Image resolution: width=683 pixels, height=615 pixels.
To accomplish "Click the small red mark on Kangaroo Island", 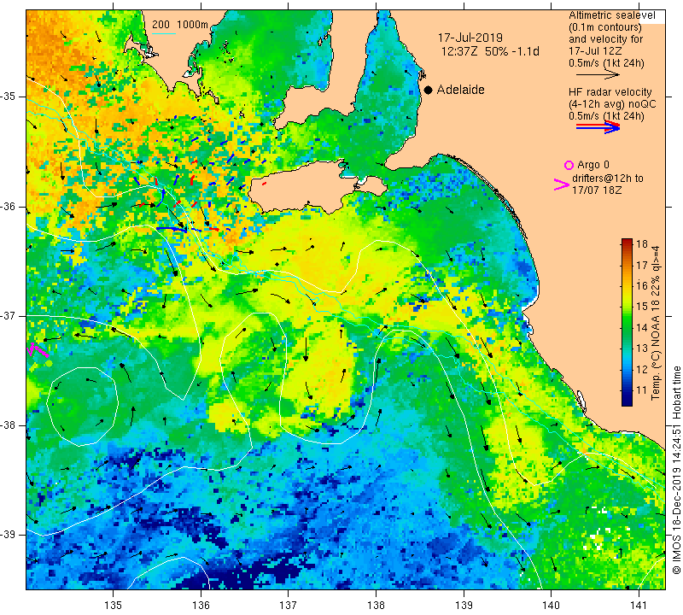I will [264, 184].
